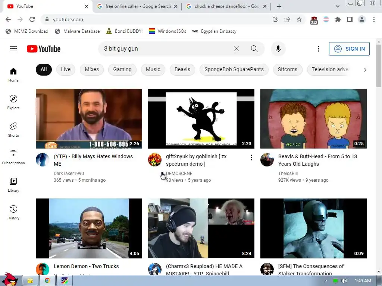Click the SIGN IN button

point(349,49)
